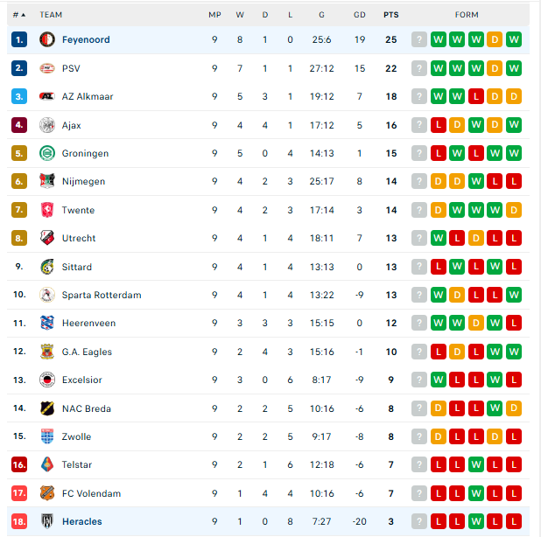The width and height of the screenshot is (541, 537).
Task: Click the PSV club logo
Action: 47,68
